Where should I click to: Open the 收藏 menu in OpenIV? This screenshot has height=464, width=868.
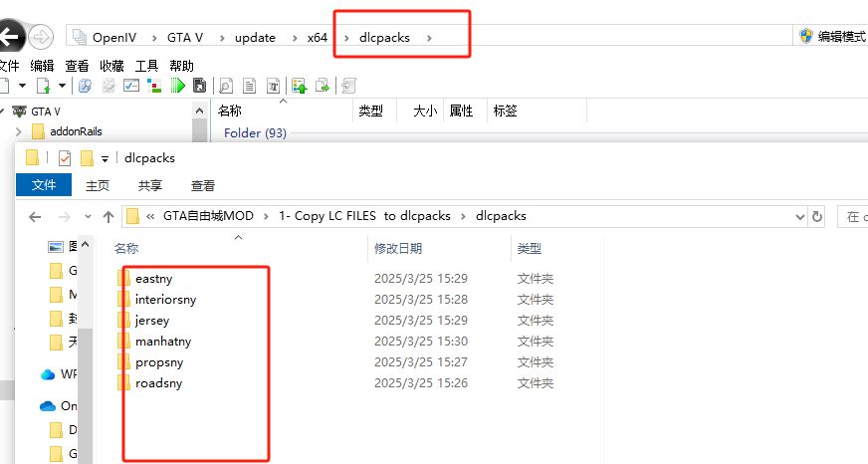(x=111, y=66)
